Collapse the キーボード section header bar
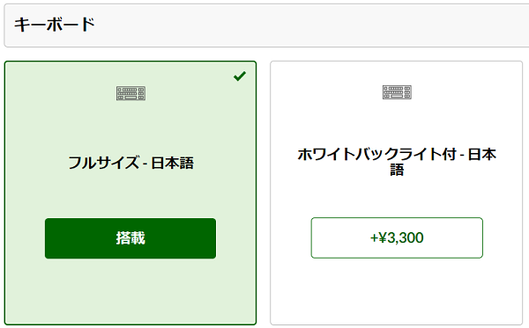Viewport: 529px width, 328px height. click(x=266, y=26)
